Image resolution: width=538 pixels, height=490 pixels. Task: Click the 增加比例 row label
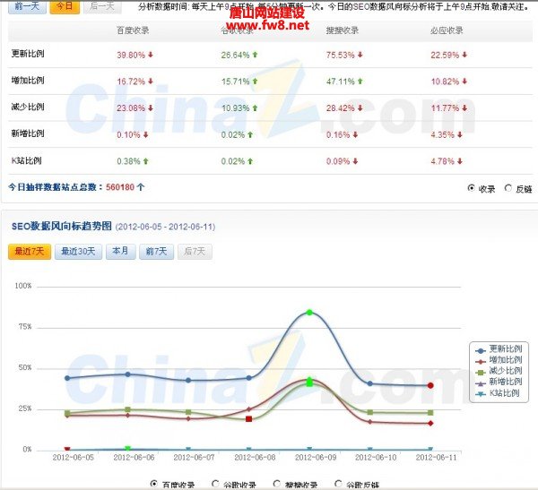click(x=28, y=81)
